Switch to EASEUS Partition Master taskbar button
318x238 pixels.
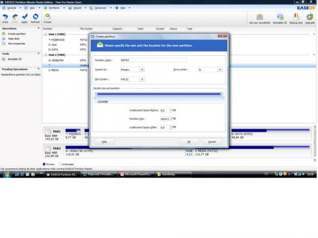pyautogui.click(x=62, y=174)
